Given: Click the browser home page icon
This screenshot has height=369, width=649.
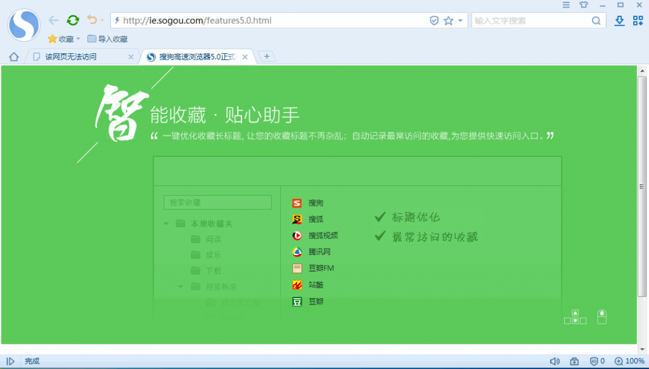Looking at the screenshot, I should 13,57.
